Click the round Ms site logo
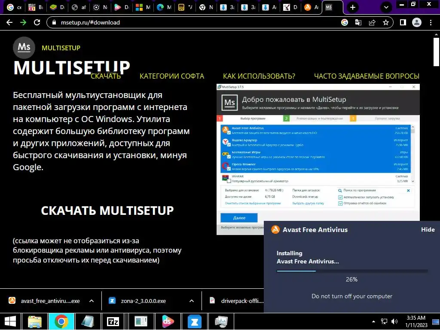 coord(24,47)
